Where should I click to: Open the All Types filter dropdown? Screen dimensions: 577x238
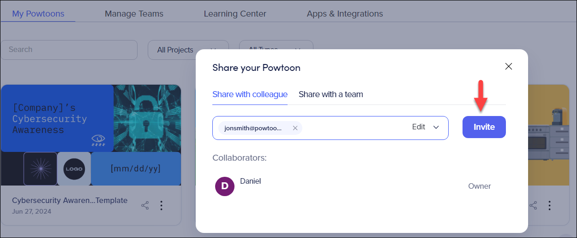point(276,46)
